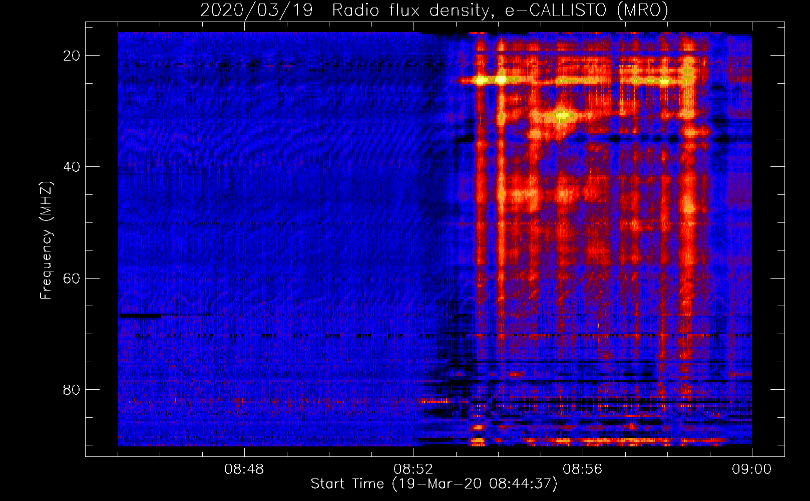The image size is (810, 501).
Task: Click the 60 MHz frequency tick label
Action: (x=72, y=278)
